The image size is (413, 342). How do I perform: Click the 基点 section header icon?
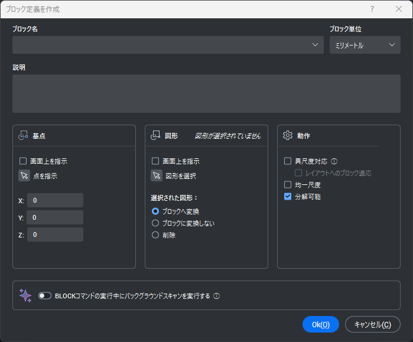click(24, 135)
